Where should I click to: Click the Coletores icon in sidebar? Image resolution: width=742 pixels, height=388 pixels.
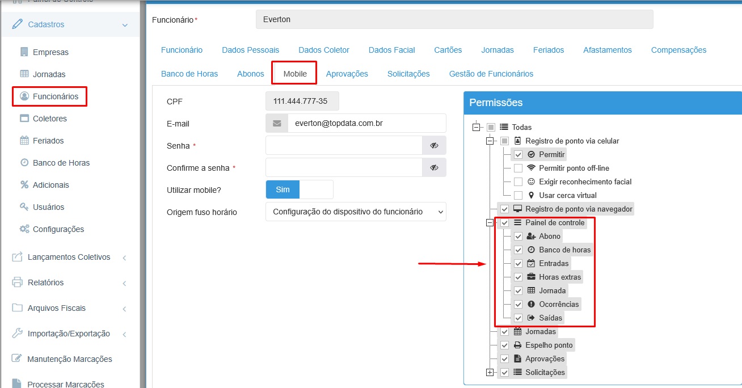(24, 119)
